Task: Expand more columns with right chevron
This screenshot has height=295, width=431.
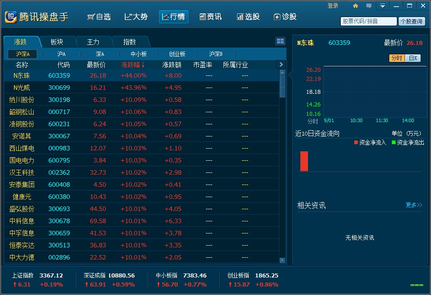Action: click(x=281, y=65)
